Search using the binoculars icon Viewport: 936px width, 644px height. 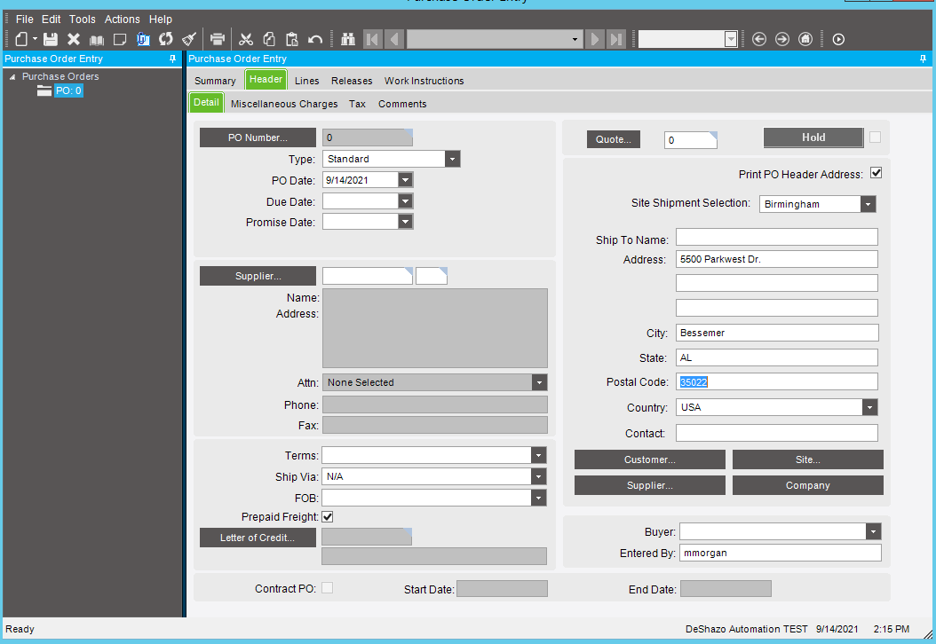(348, 39)
